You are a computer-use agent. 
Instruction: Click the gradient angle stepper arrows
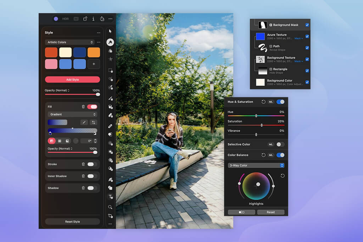click(x=95, y=141)
